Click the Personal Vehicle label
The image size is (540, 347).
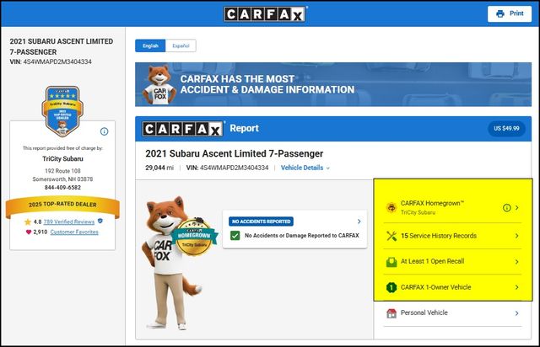click(424, 313)
